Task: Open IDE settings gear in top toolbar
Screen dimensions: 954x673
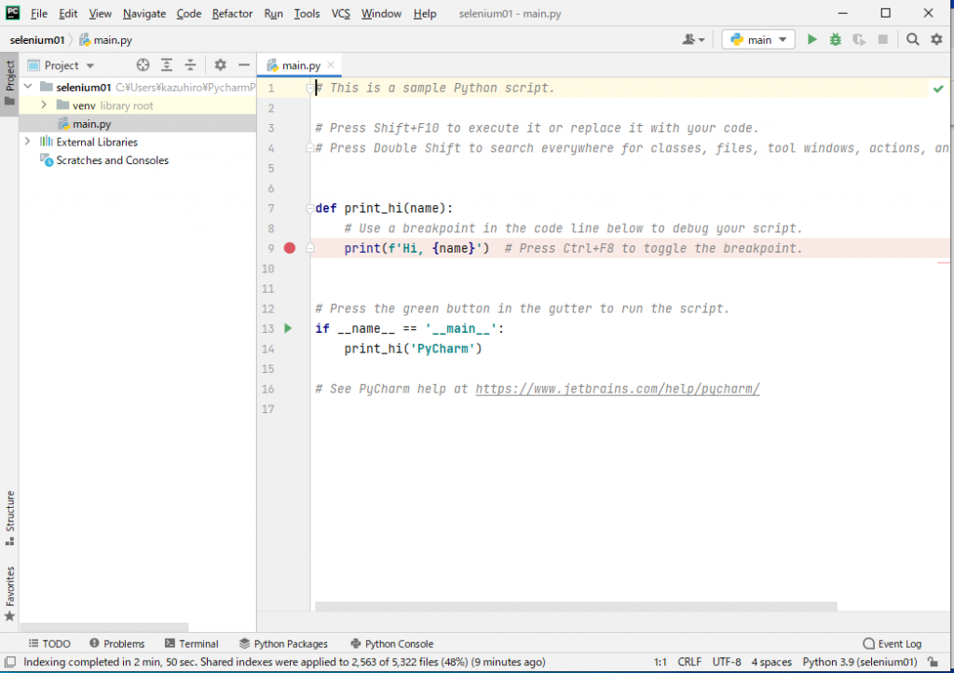Action: point(936,39)
